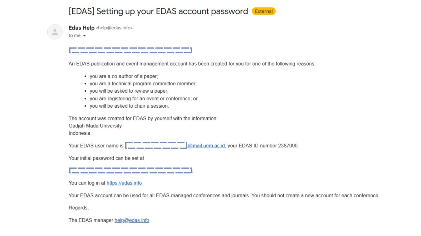Click the "to me" recipient text
421x236 pixels.
pyautogui.click(x=74, y=36)
